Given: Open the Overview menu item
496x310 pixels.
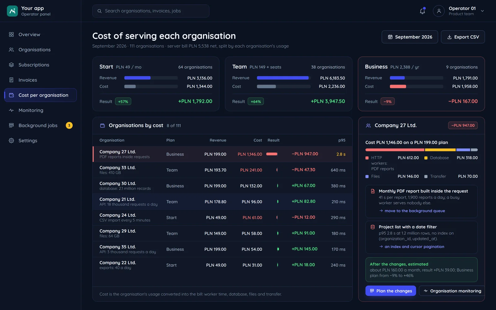Looking at the screenshot, I should [40, 34].
